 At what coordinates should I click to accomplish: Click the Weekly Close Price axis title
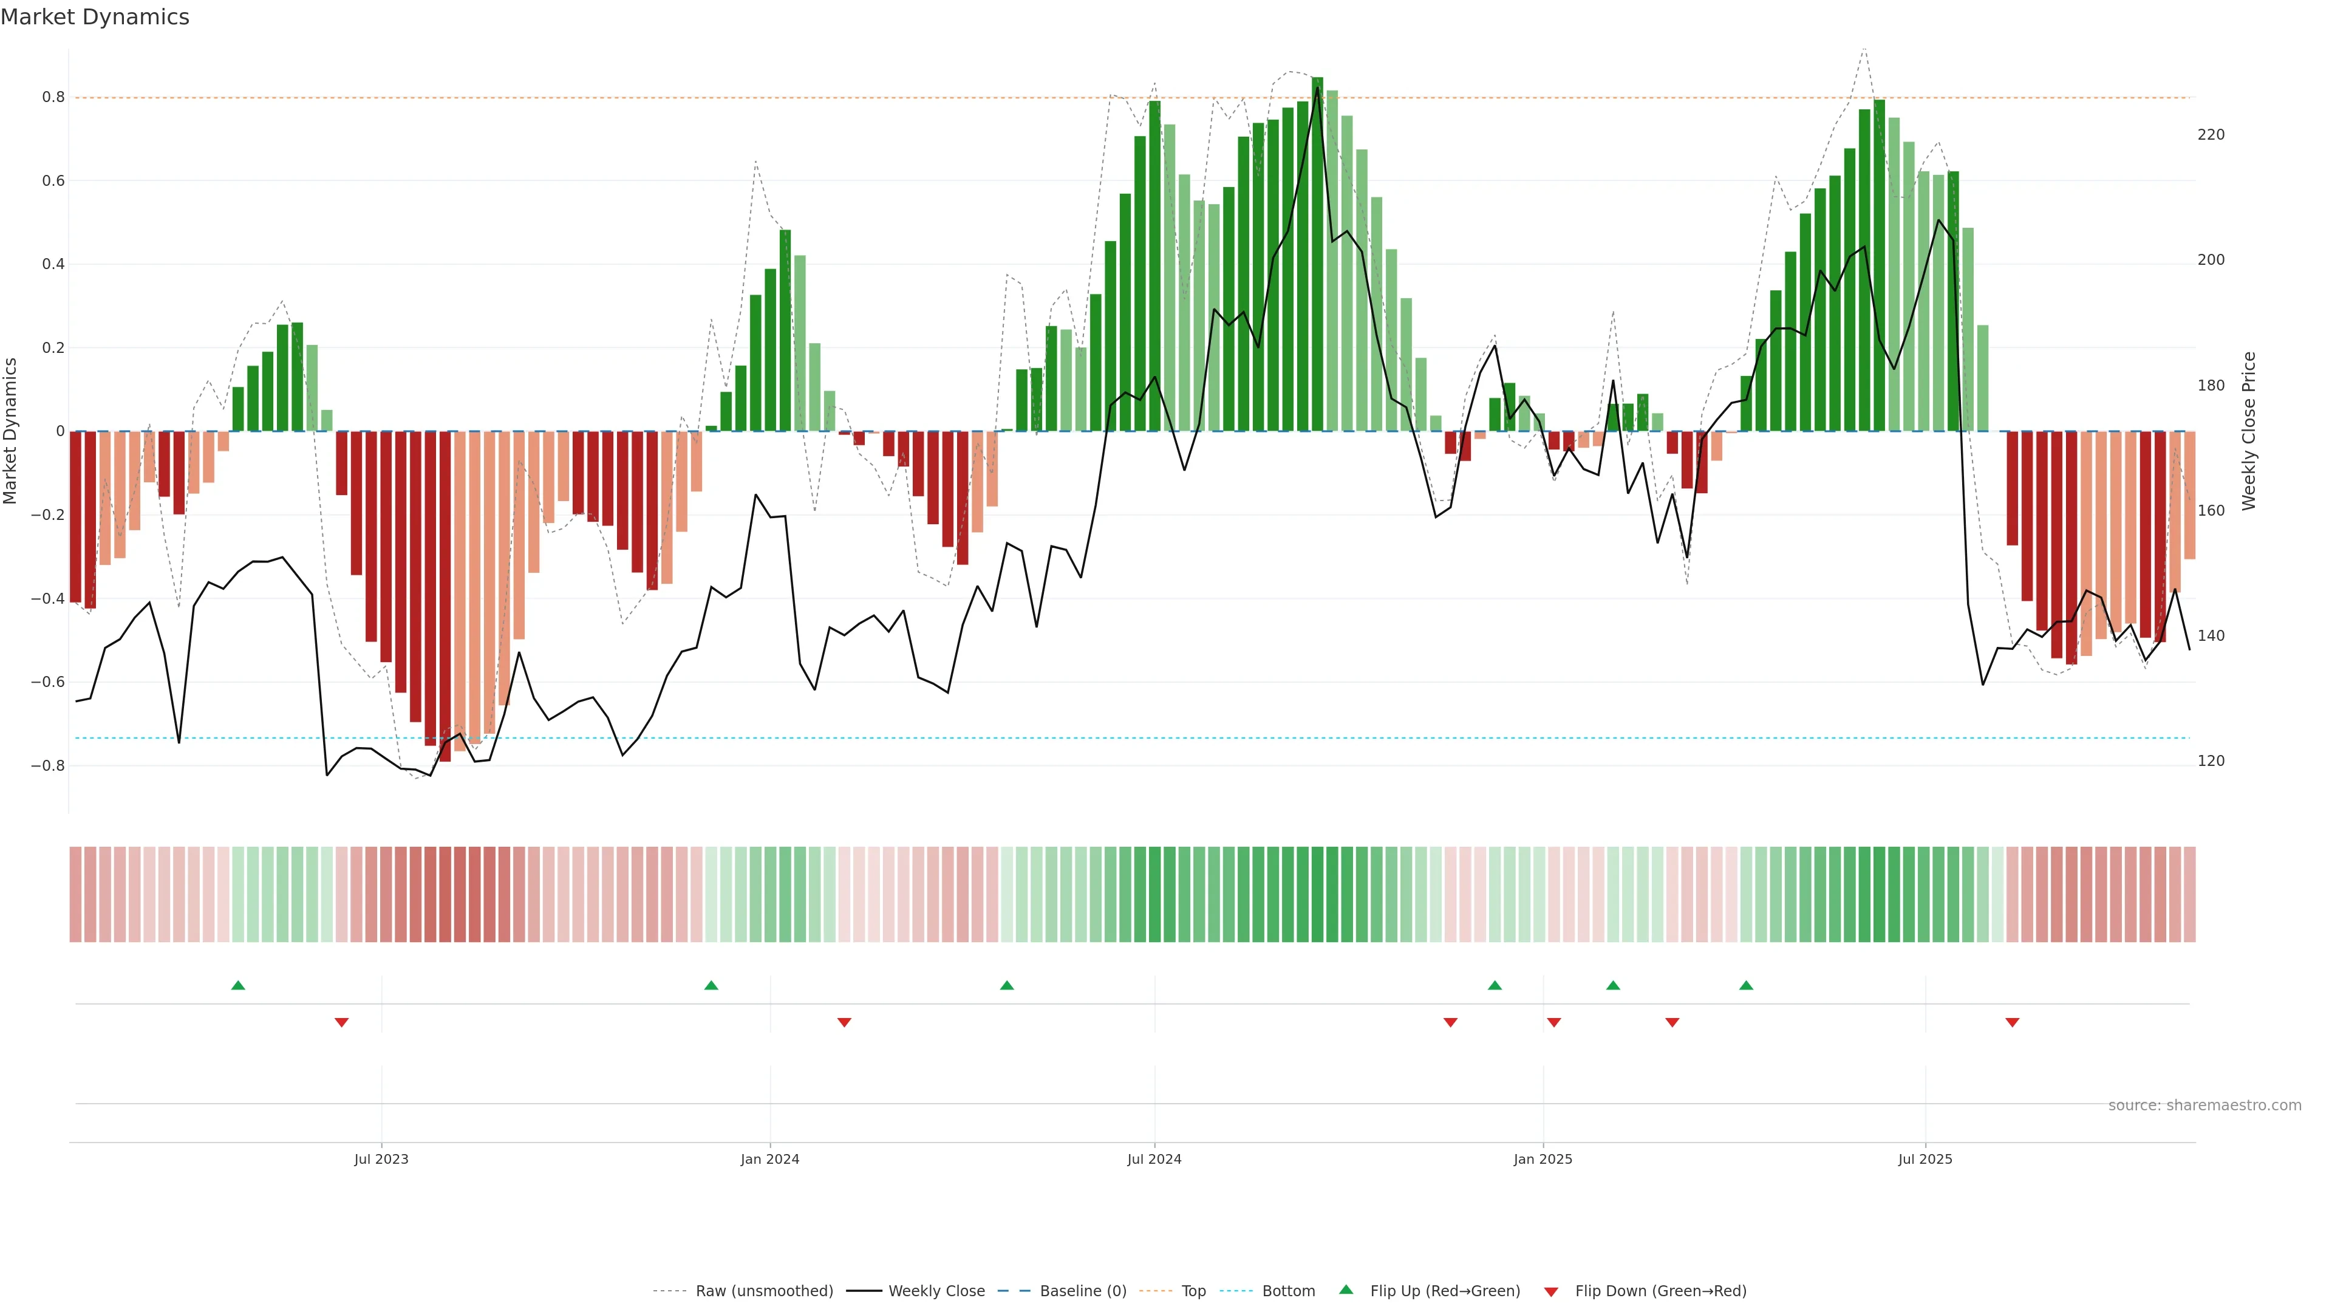coord(2249,431)
